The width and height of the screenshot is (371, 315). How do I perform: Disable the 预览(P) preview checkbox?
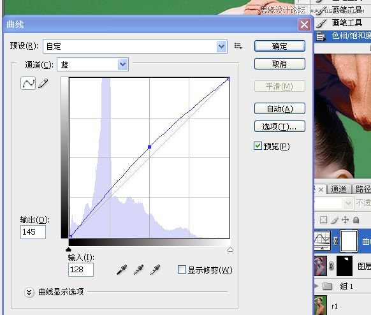point(258,146)
